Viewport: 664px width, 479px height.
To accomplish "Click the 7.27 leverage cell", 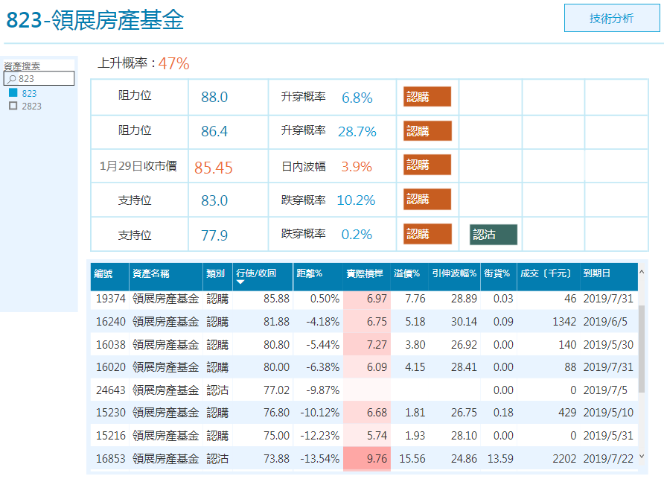I will [367, 345].
